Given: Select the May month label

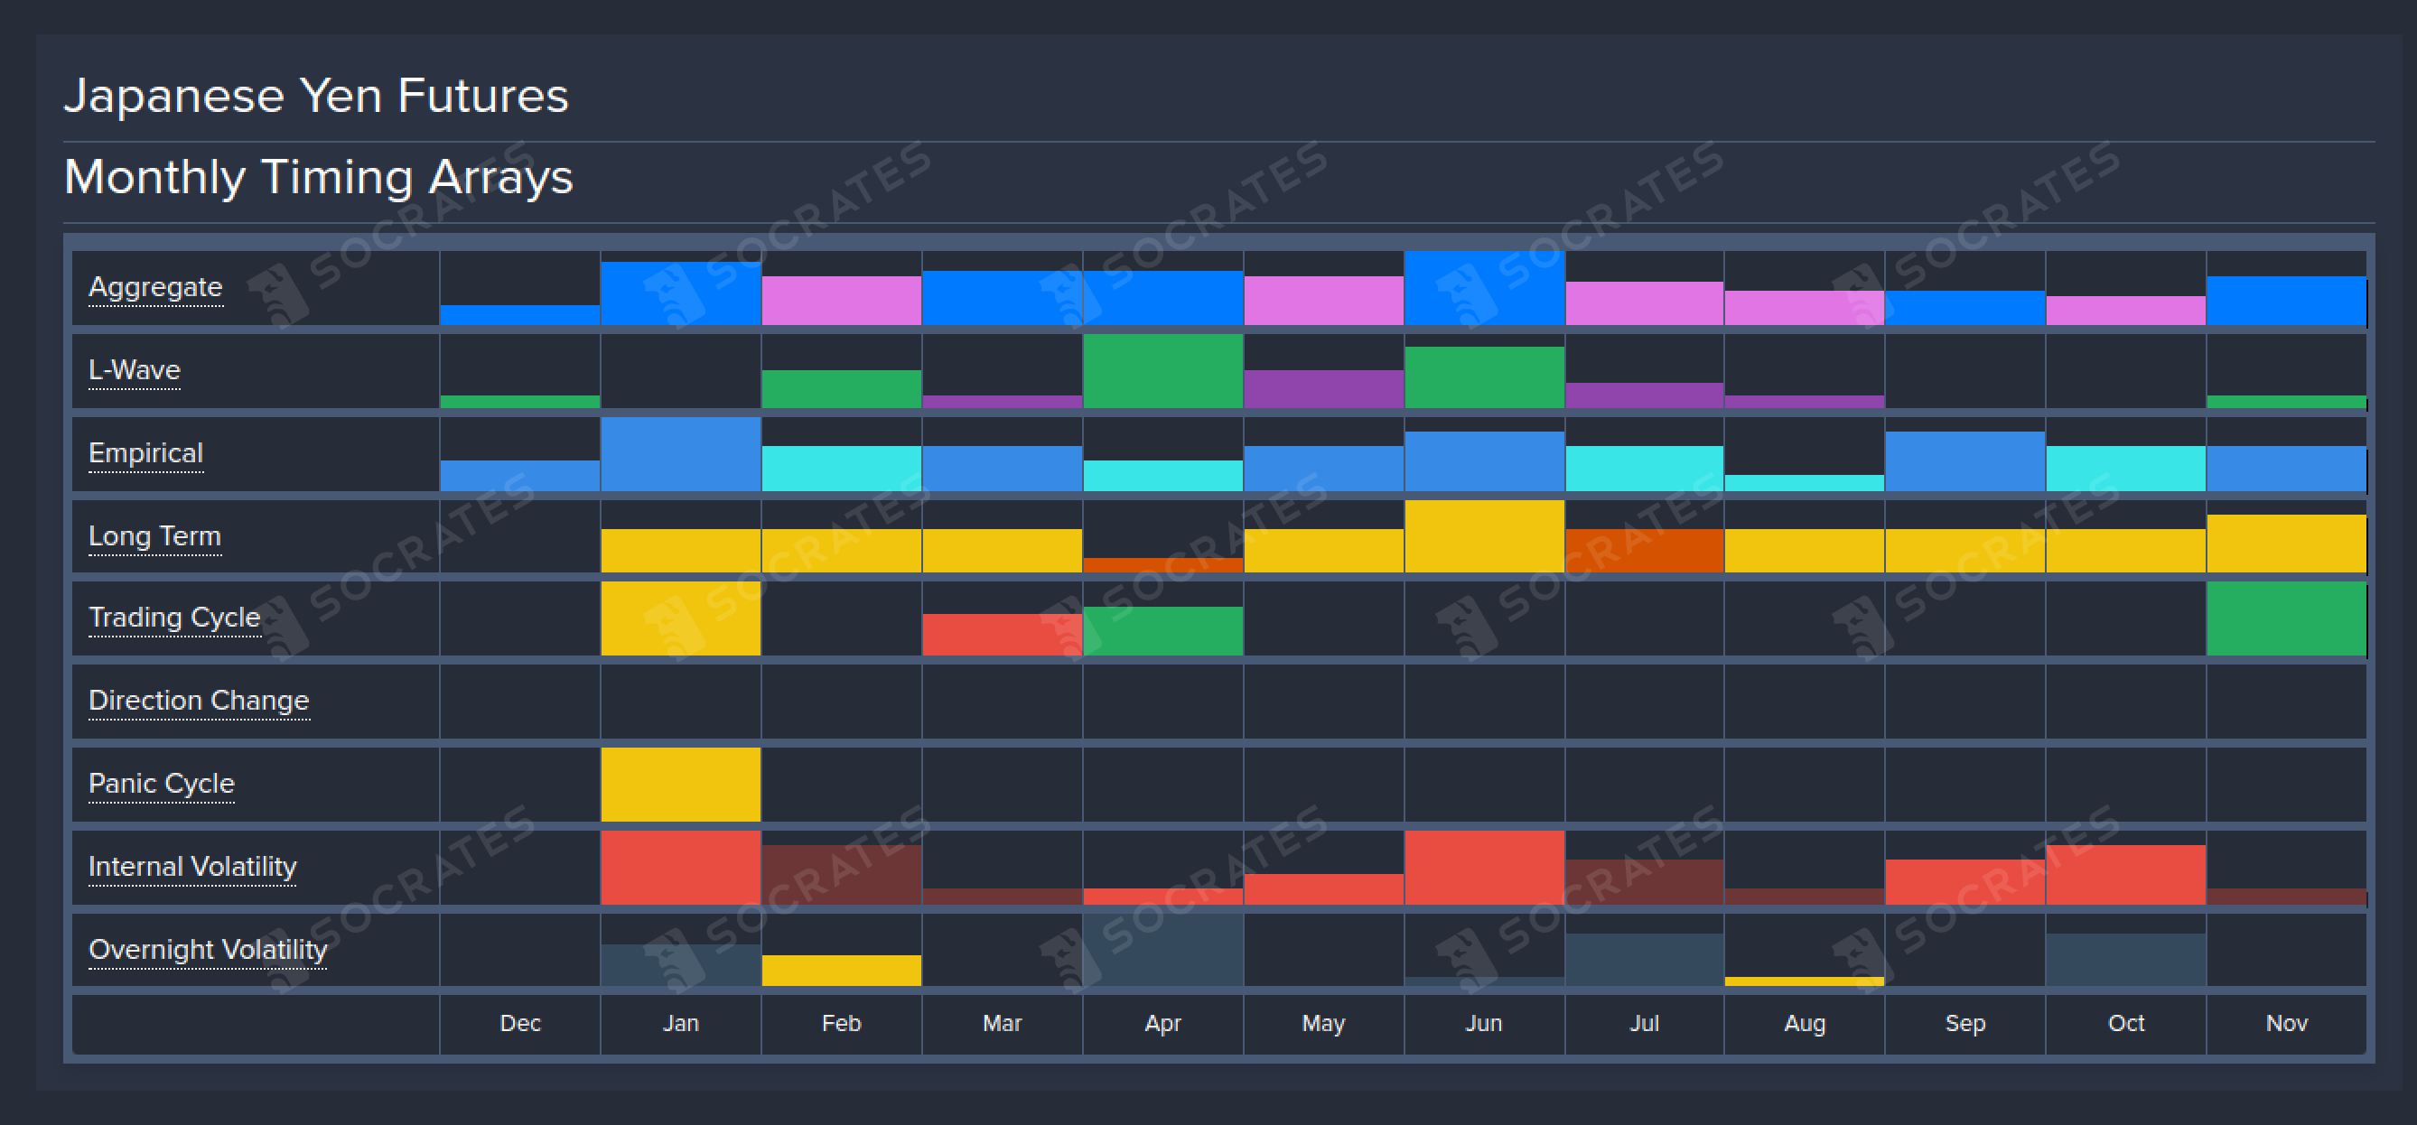Looking at the screenshot, I should (1323, 1023).
